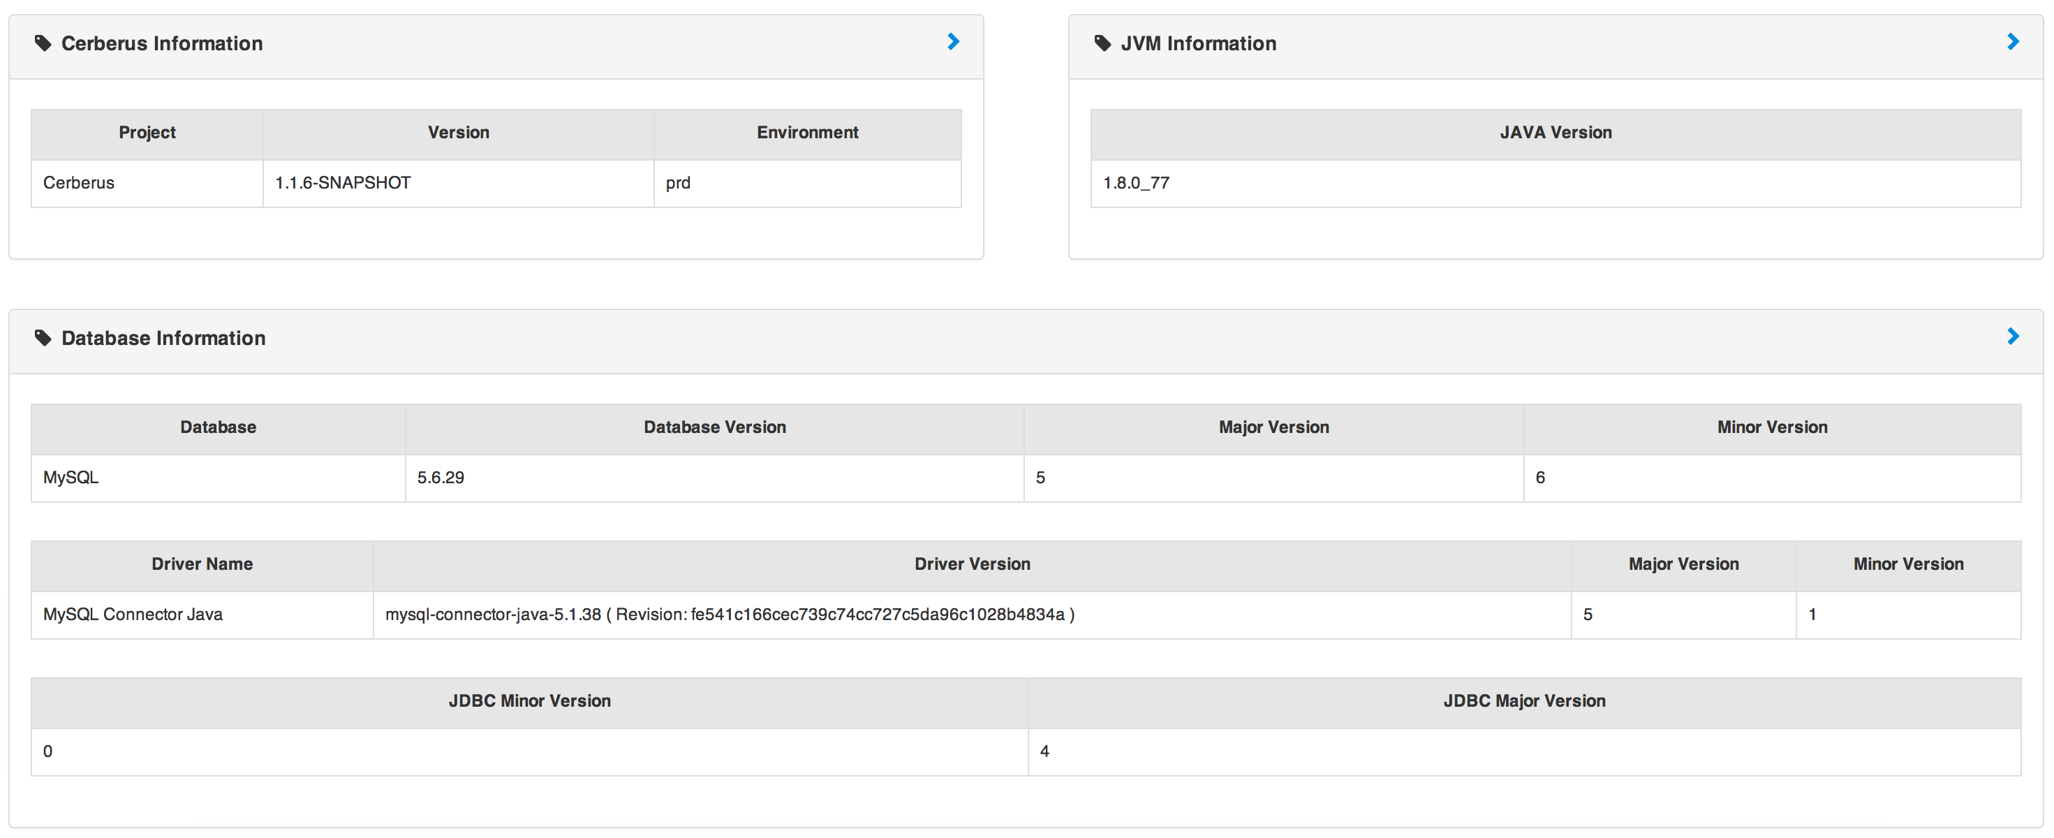The width and height of the screenshot is (2054, 838).
Task: Click the JVM Information panel title
Action: coord(1199,43)
